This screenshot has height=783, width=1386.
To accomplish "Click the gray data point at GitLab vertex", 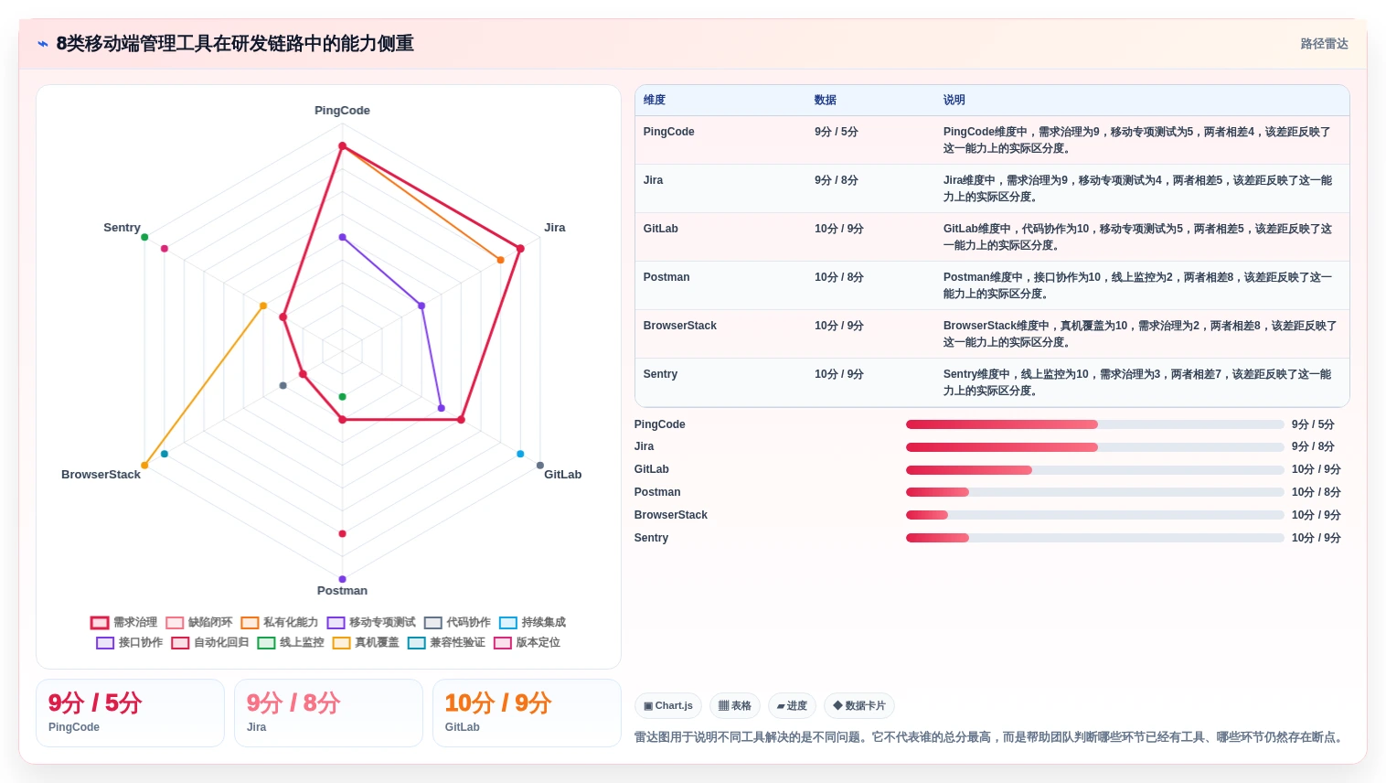I will point(540,466).
